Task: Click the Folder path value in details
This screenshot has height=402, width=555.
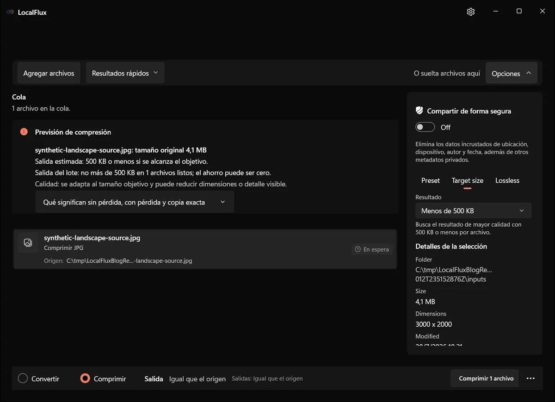Action: [454, 274]
